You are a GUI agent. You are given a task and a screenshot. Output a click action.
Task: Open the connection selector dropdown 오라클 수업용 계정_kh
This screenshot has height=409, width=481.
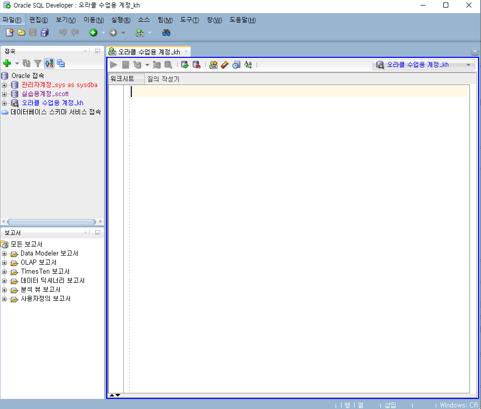click(423, 65)
